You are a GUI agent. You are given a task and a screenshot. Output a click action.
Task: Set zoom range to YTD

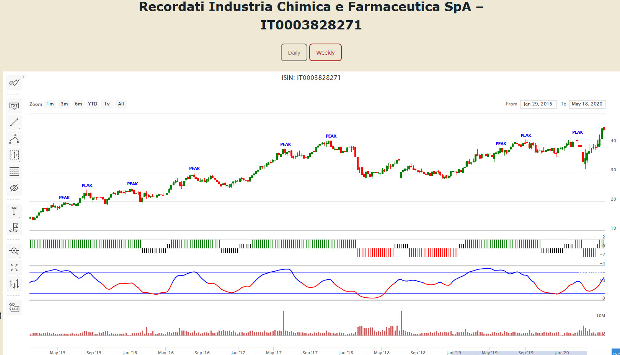click(93, 104)
